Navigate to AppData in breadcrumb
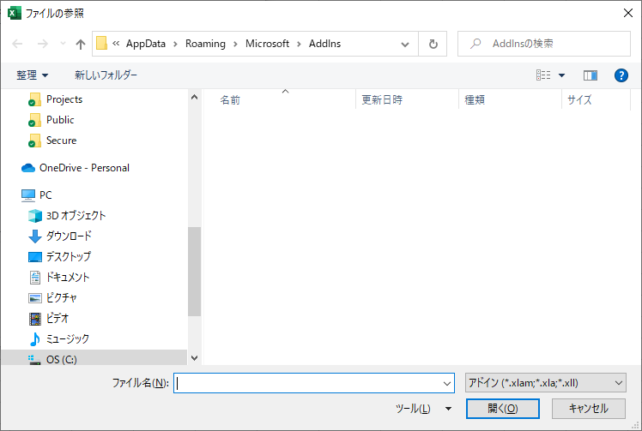The width and height of the screenshot is (642, 431). (146, 44)
